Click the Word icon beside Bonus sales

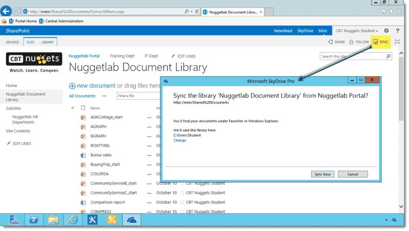tap(83, 155)
